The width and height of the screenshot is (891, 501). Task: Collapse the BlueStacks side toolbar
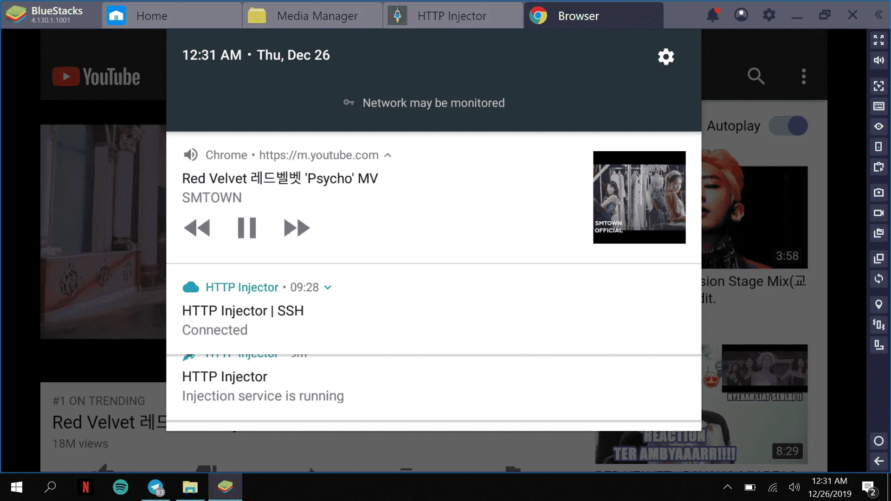(878, 15)
